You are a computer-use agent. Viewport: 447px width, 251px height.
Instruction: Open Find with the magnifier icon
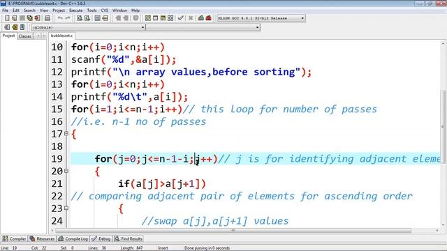click(80, 18)
